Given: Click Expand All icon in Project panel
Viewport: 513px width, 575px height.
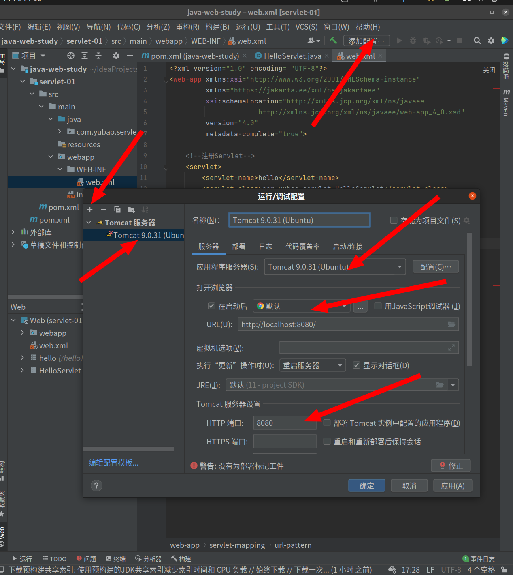Looking at the screenshot, I should click(x=85, y=56).
